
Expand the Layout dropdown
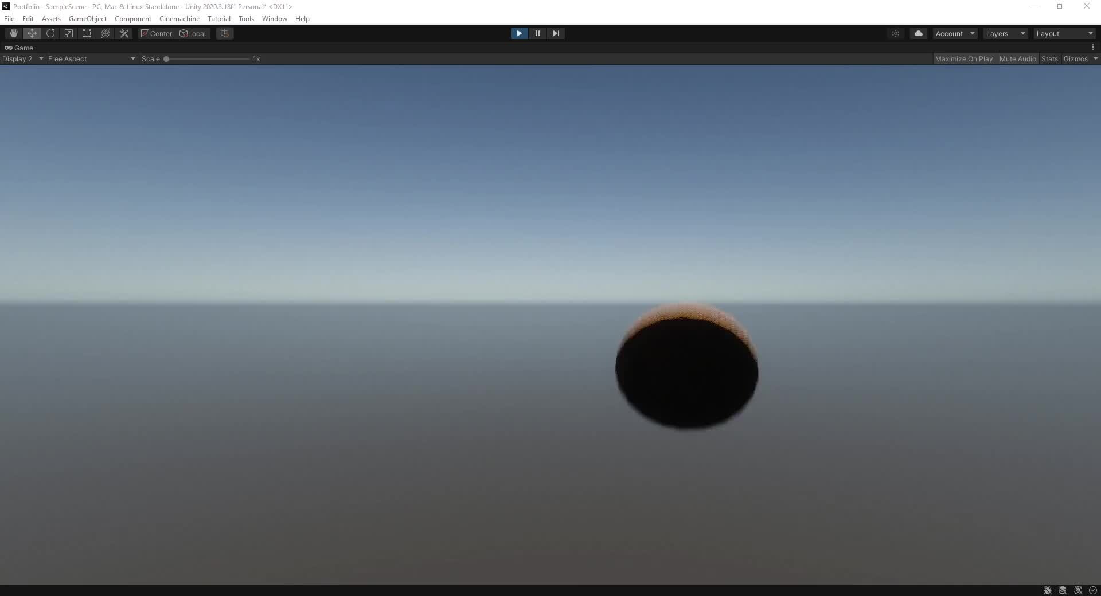[1064, 33]
